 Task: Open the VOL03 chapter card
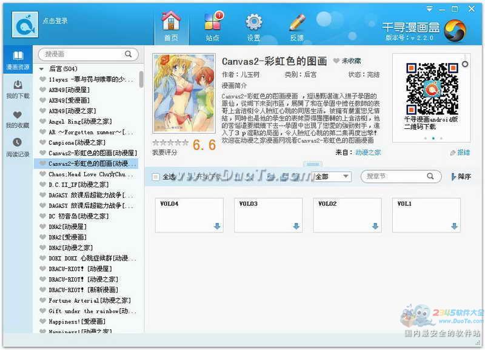pos(268,215)
